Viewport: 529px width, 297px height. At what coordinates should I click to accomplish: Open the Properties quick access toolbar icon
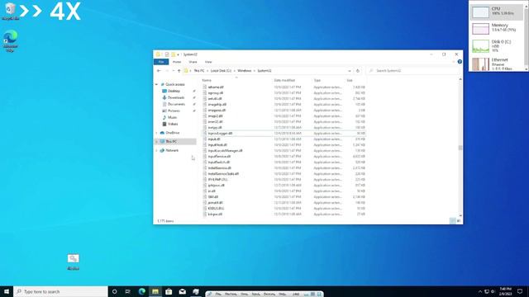click(167, 54)
